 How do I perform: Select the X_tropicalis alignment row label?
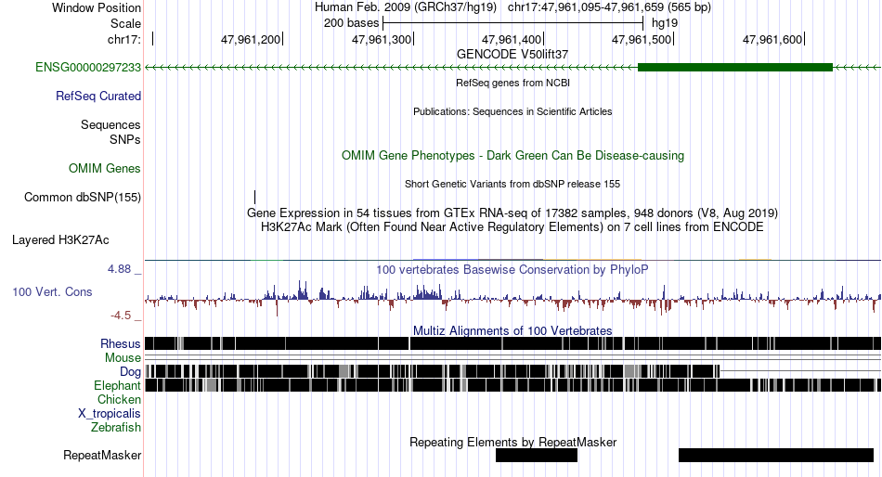tap(110, 414)
